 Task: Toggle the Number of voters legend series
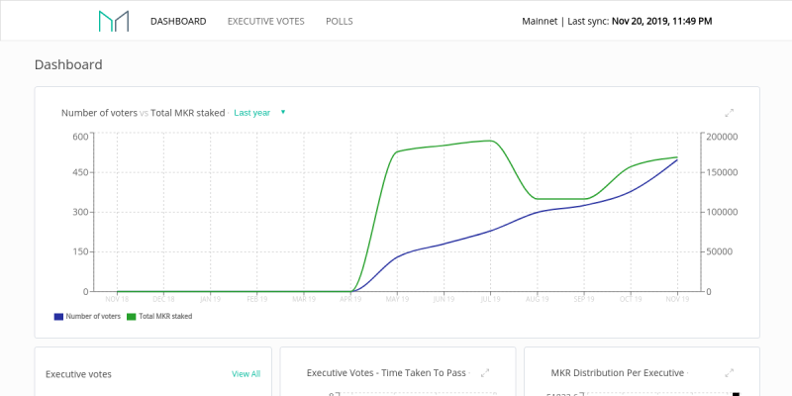tap(87, 317)
